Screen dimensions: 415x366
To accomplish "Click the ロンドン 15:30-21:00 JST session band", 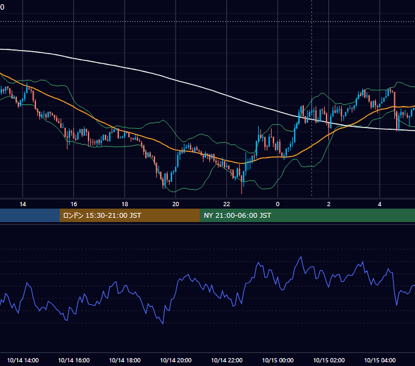I will (129, 215).
